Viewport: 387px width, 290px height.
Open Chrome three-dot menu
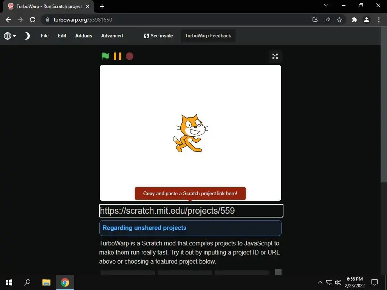point(379,20)
